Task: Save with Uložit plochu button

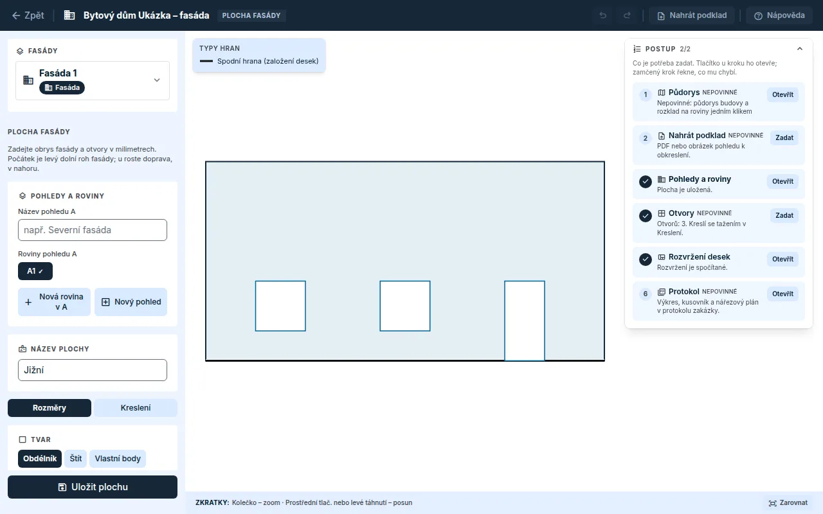Action: [93, 487]
